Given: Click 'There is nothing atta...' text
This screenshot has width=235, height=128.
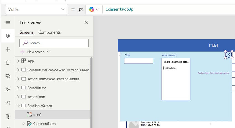Looking at the screenshot, I should tap(176, 62).
